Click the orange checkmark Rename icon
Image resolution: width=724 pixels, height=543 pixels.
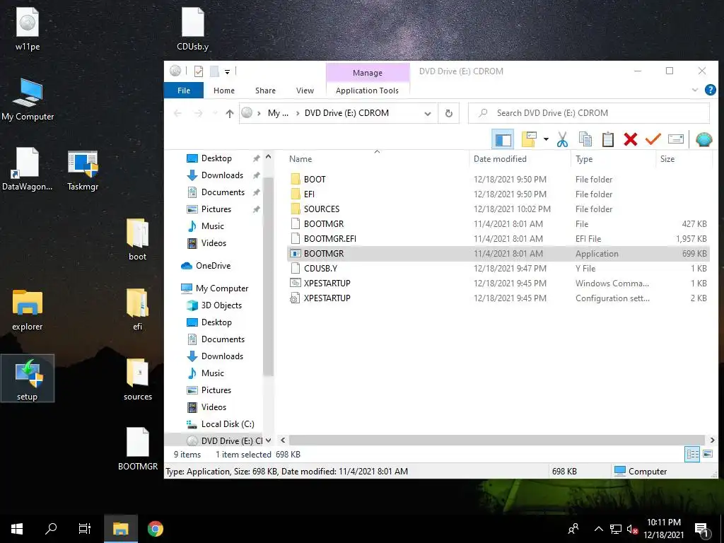click(x=653, y=139)
